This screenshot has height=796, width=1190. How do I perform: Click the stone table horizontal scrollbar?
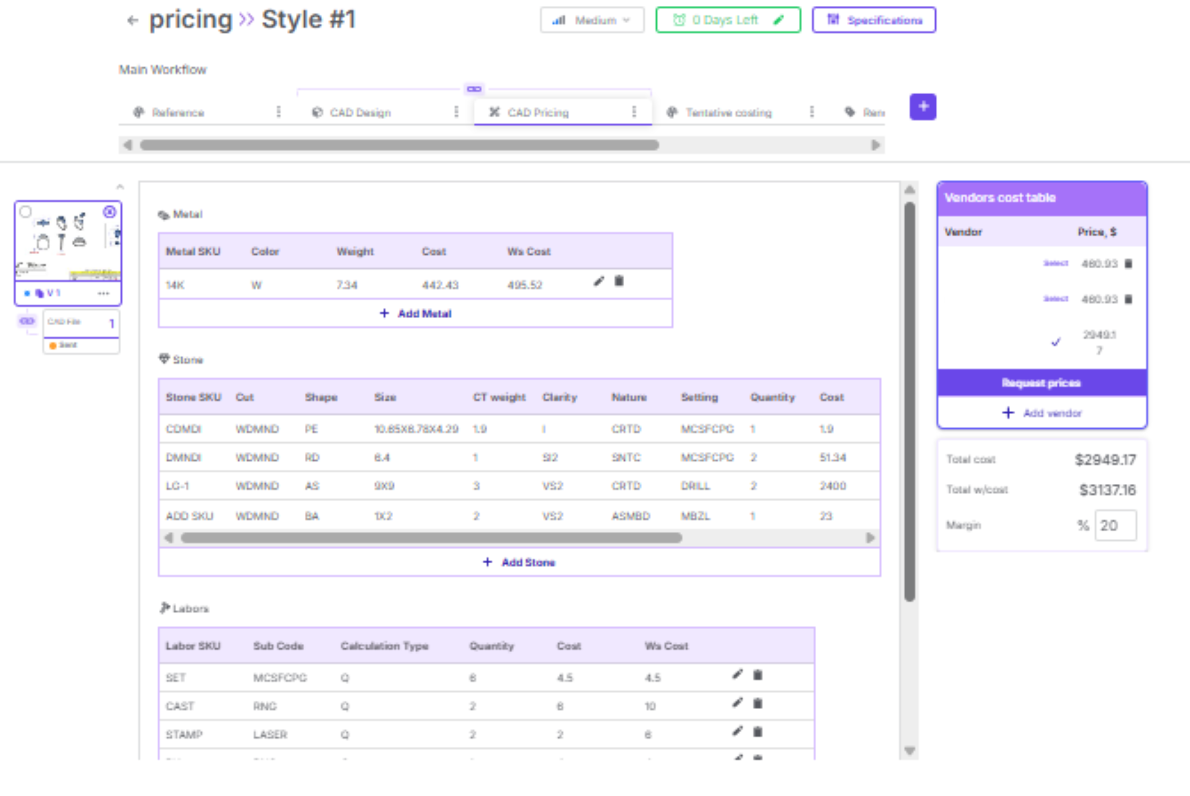pyautogui.click(x=431, y=538)
